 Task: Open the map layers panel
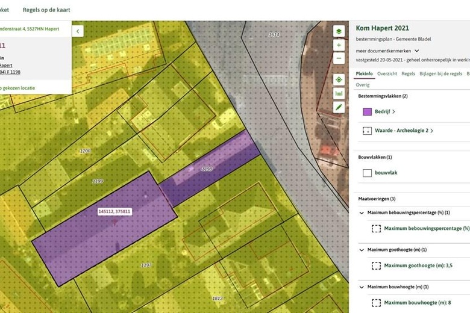(339, 31)
